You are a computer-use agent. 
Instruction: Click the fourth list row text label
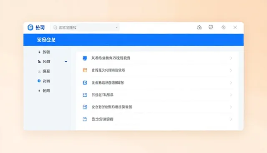(x=102, y=95)
